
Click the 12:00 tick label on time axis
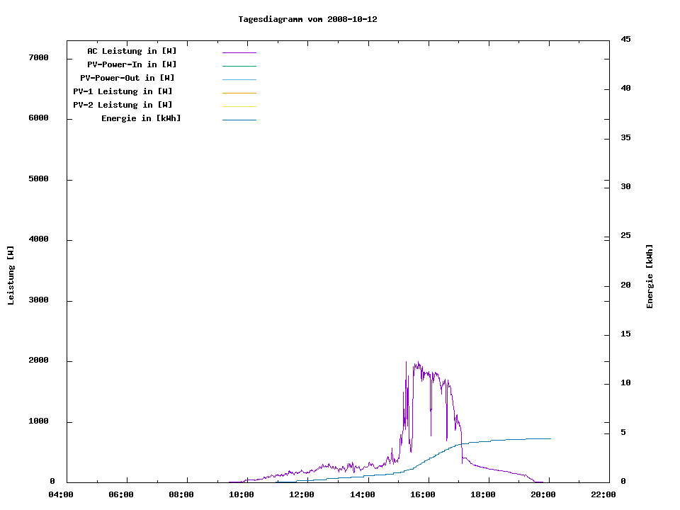tap(302, 494)
